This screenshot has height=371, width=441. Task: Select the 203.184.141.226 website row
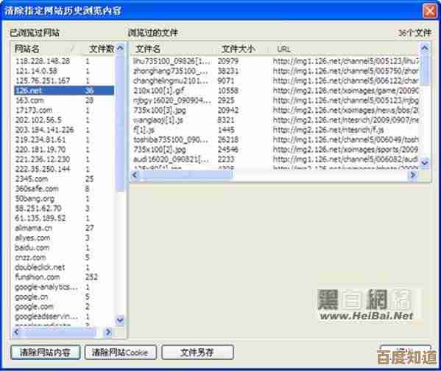(x=64, y=130)
